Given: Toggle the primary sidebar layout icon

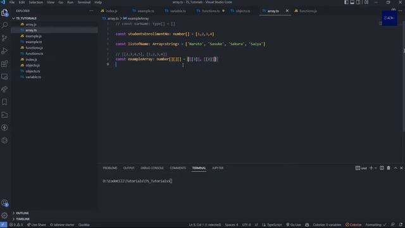Looking at the screenshot, I should pyautogui.click(x=346, y=3).
